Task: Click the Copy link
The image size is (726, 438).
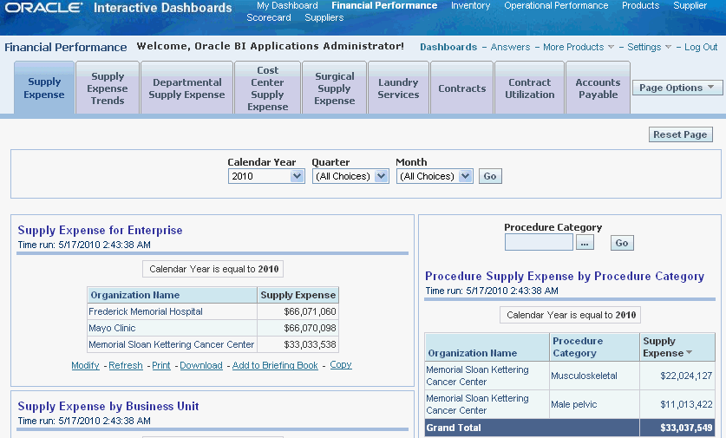Action: [x=341, y=365]
